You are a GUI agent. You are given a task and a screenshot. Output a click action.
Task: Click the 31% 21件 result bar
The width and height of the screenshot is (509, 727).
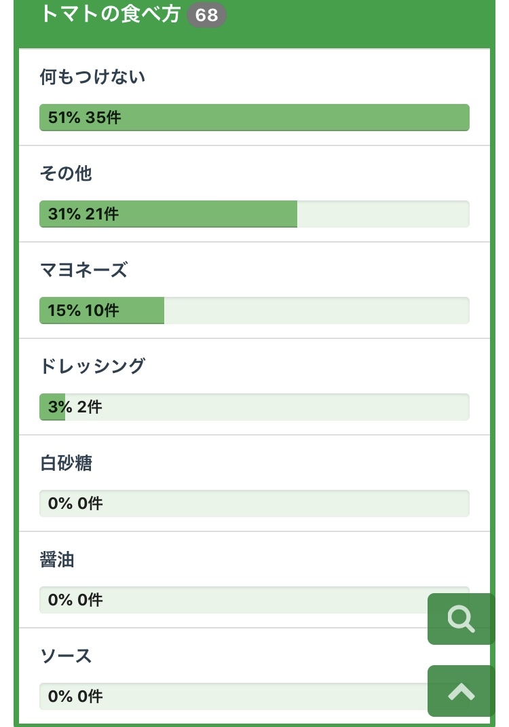(168, 214)
